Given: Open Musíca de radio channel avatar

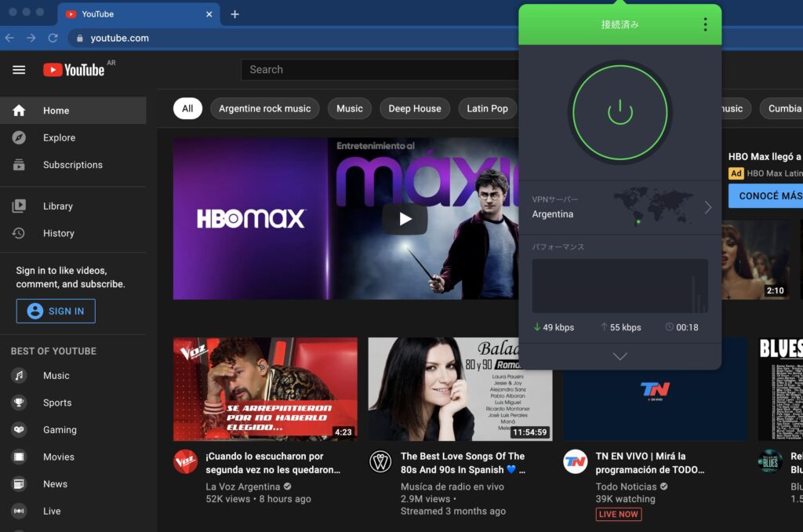Looking at the screenshot, I should coord(380,462).
